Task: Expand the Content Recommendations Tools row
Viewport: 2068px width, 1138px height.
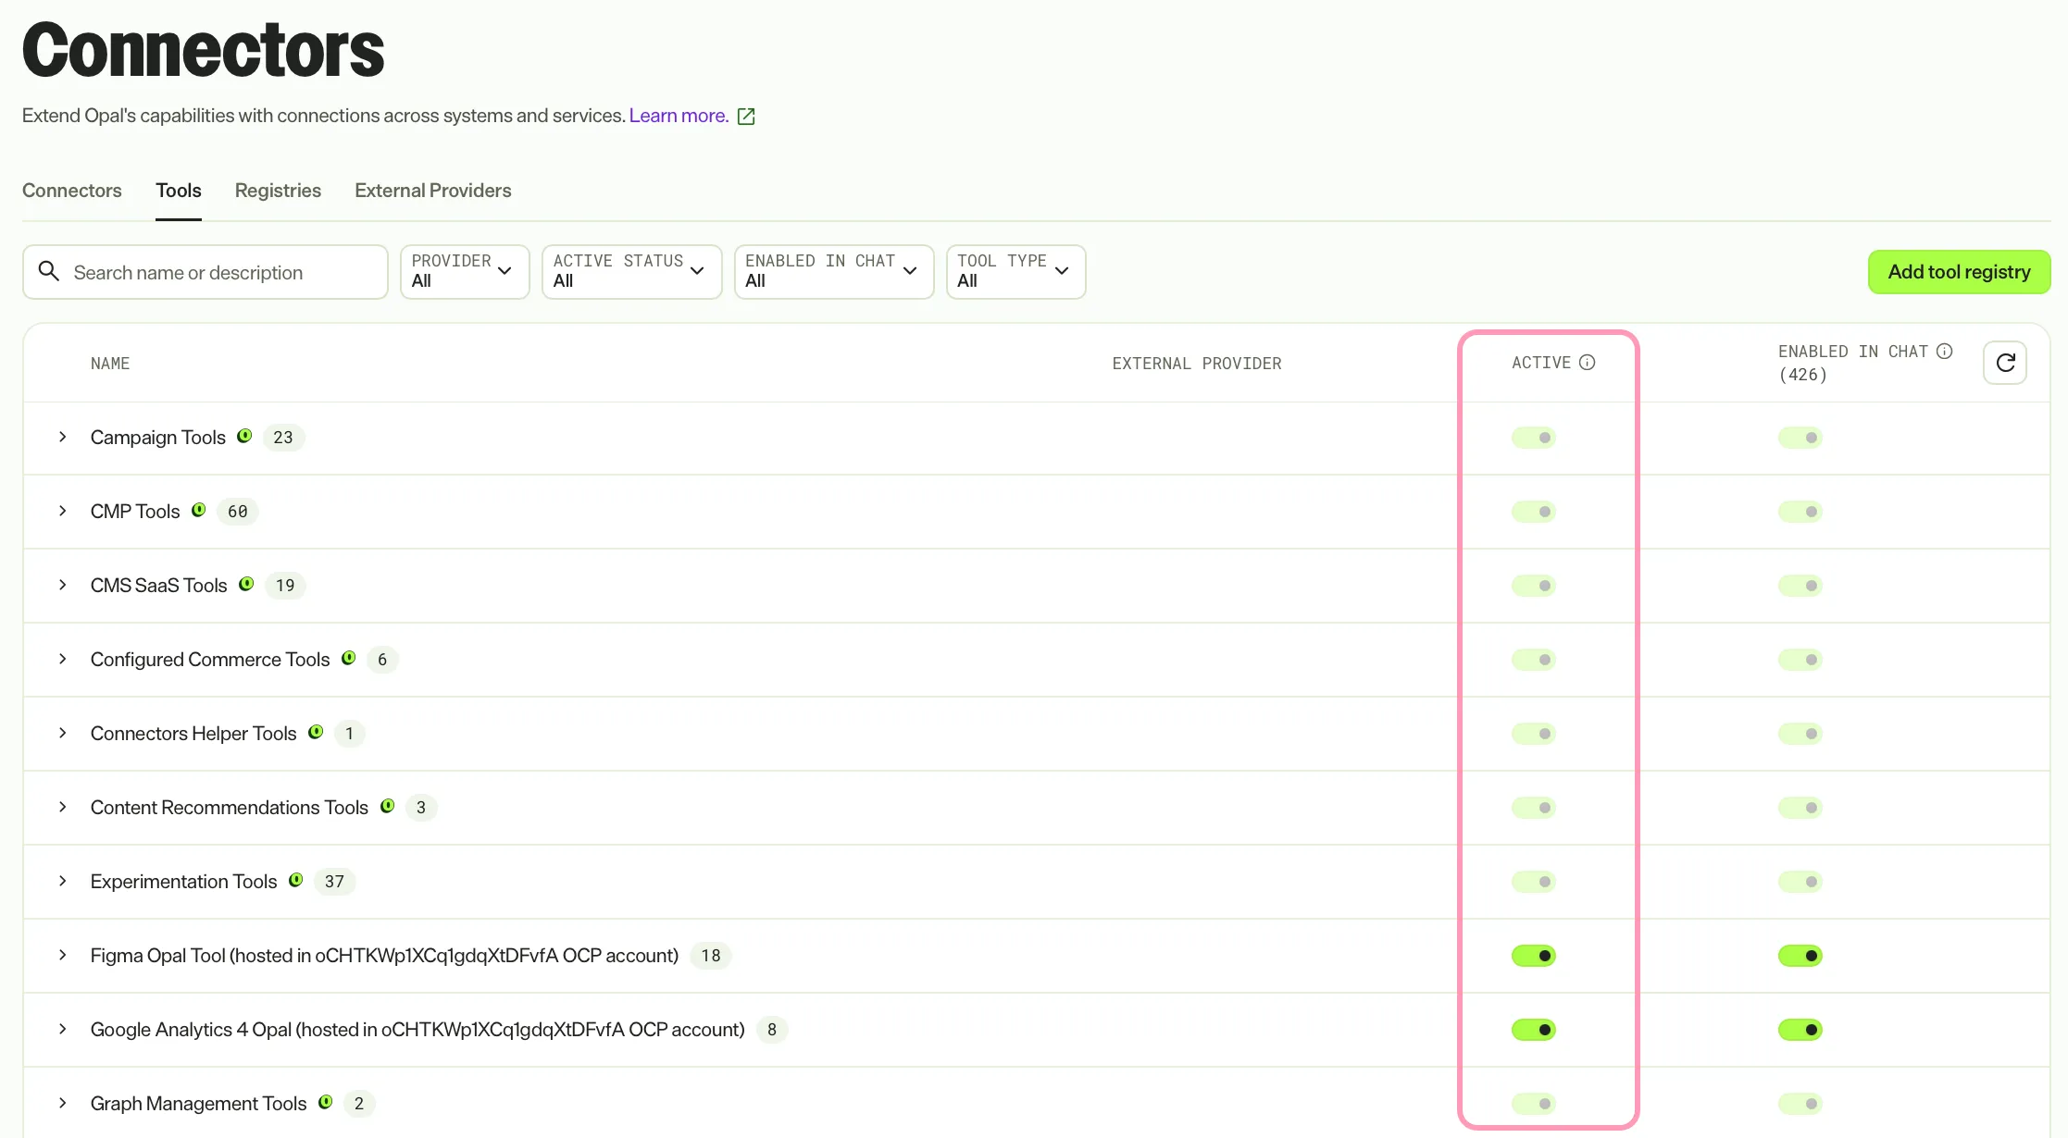Action: coord(63,807)
